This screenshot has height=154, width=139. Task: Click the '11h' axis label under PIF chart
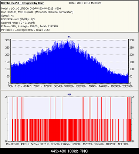tap(8, 144)
